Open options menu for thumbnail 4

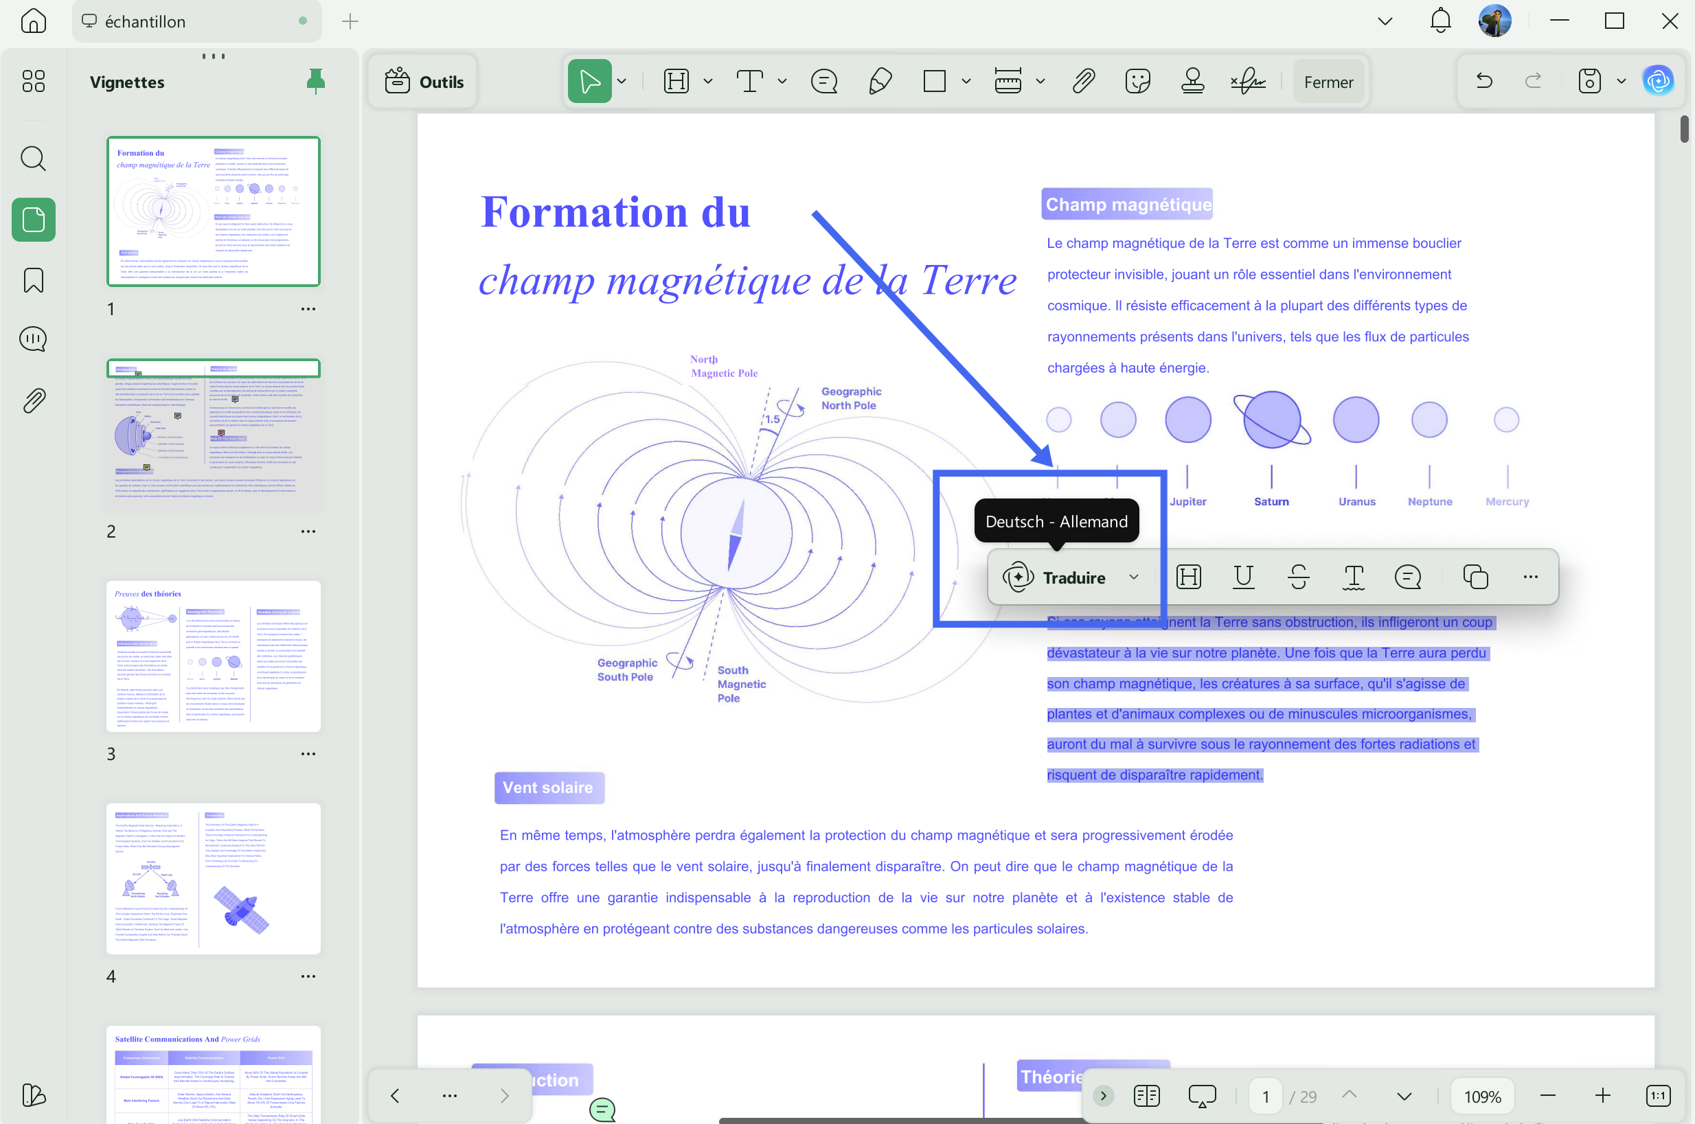click(308, 976)
